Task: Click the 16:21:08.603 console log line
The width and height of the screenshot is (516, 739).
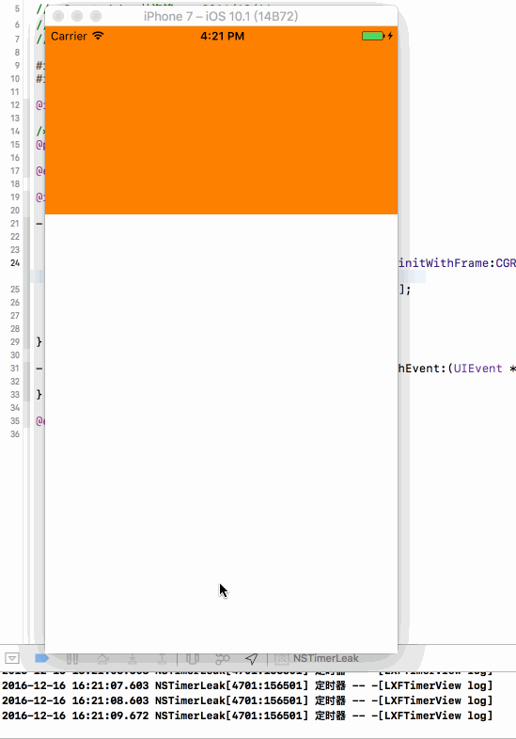Action: 247,700
